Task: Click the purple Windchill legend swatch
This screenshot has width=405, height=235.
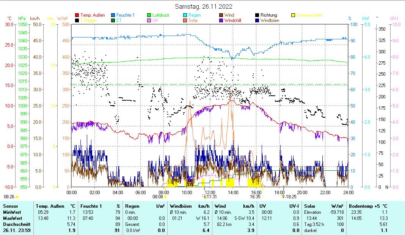Action: [x=221, y=20]
